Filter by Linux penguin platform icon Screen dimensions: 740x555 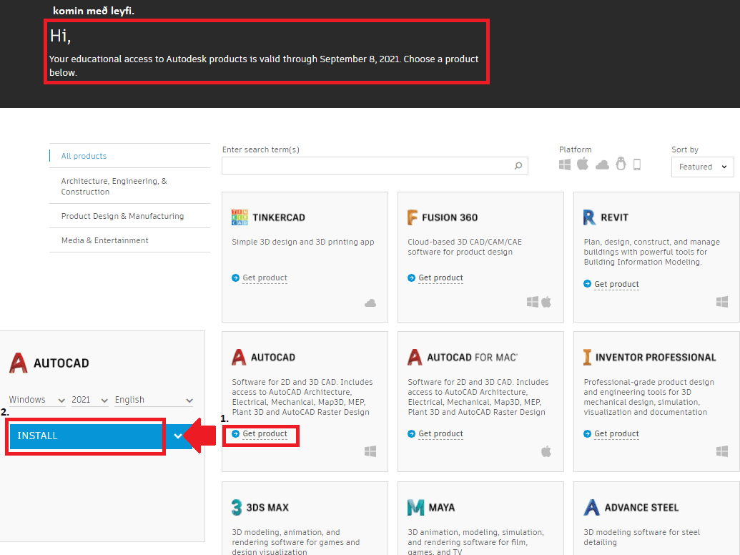[621, 164]
